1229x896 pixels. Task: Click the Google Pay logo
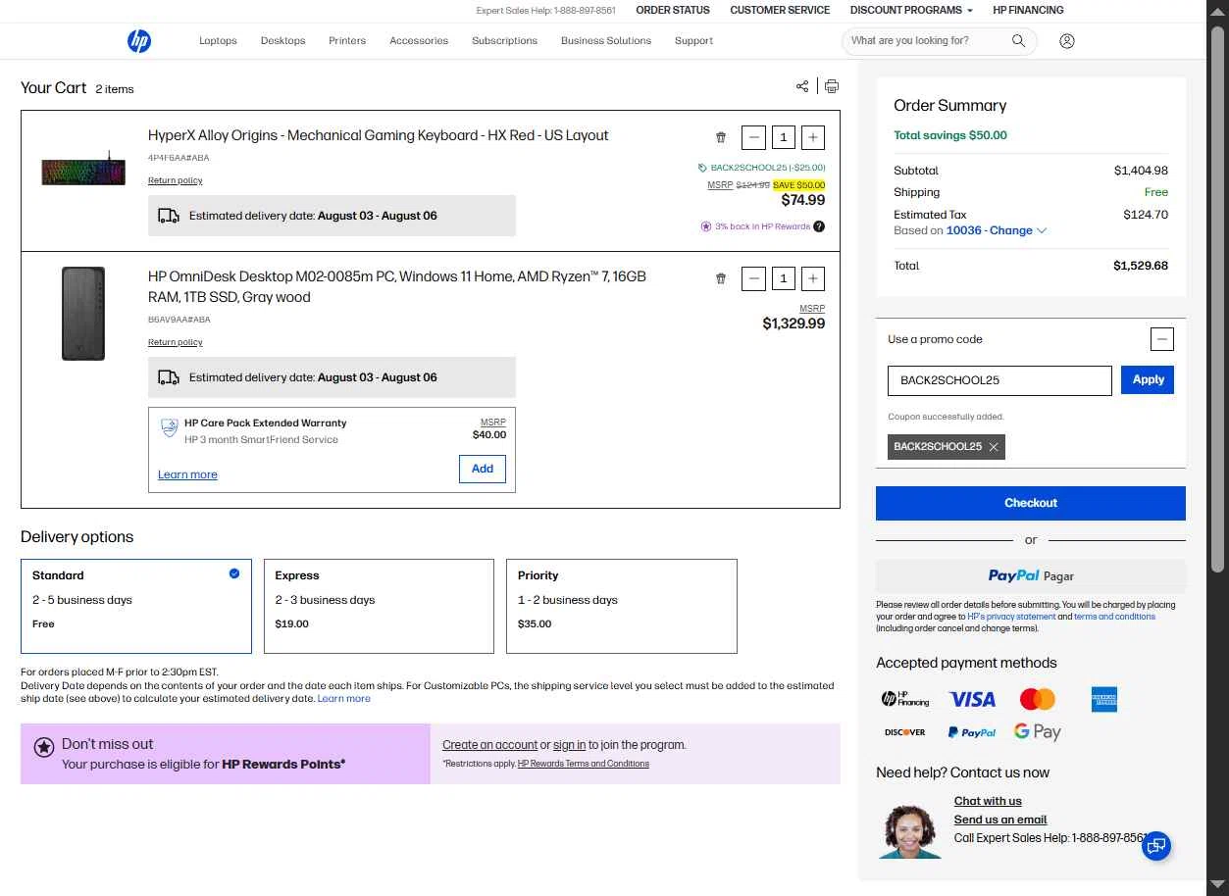coord(1038,732)
